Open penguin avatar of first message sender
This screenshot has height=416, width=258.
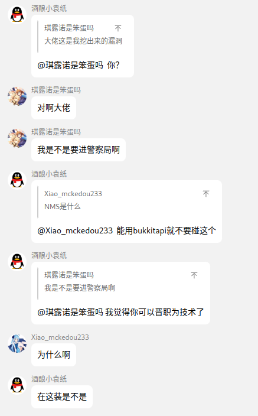pyautogui.click(x=17, y=15)
